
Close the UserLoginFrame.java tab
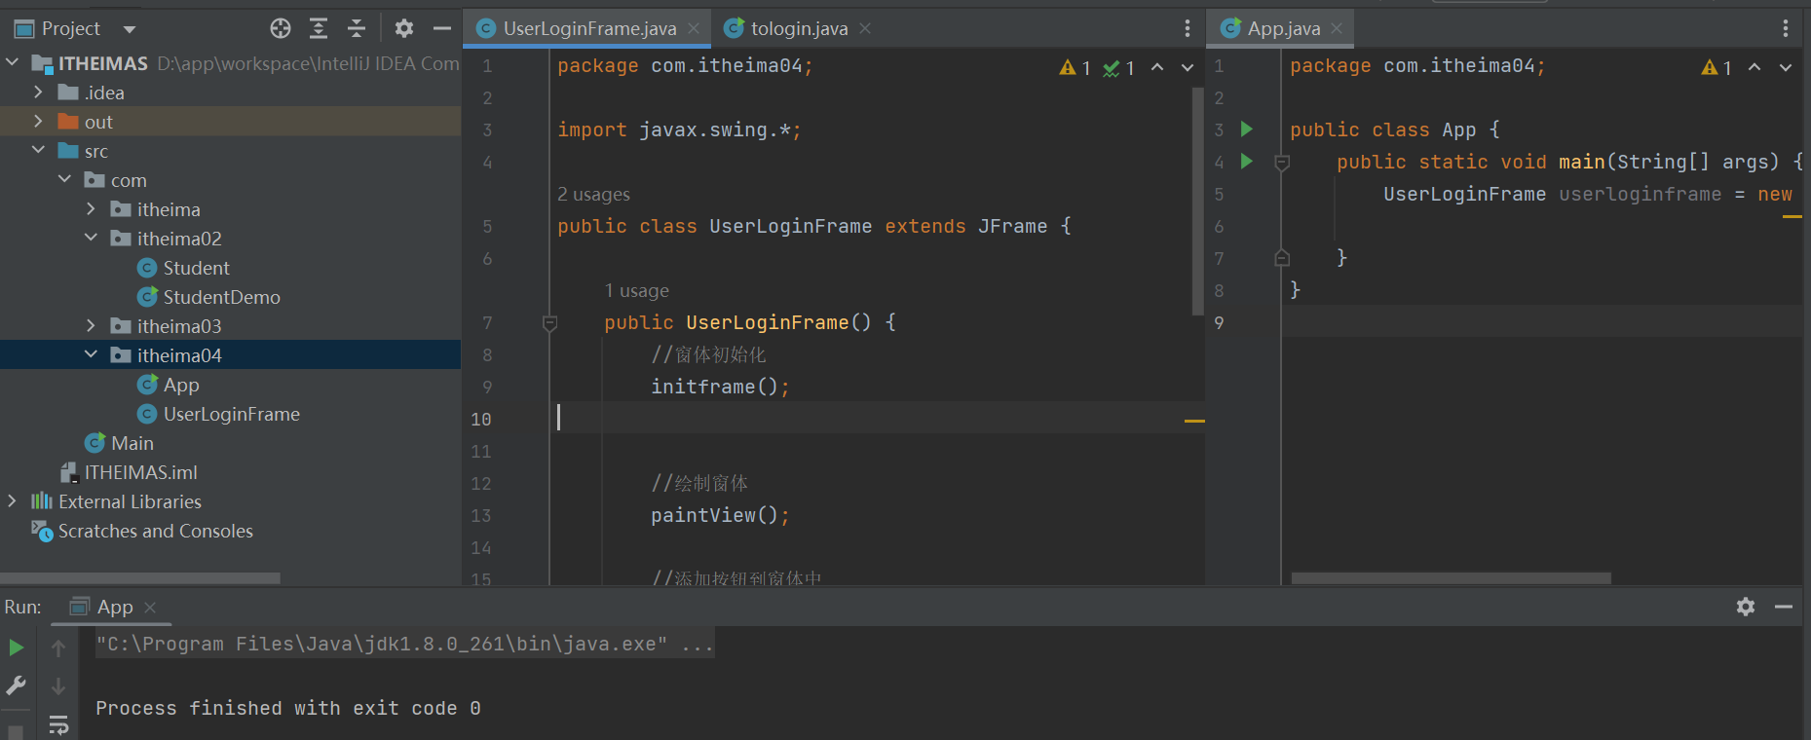[694, 29]
